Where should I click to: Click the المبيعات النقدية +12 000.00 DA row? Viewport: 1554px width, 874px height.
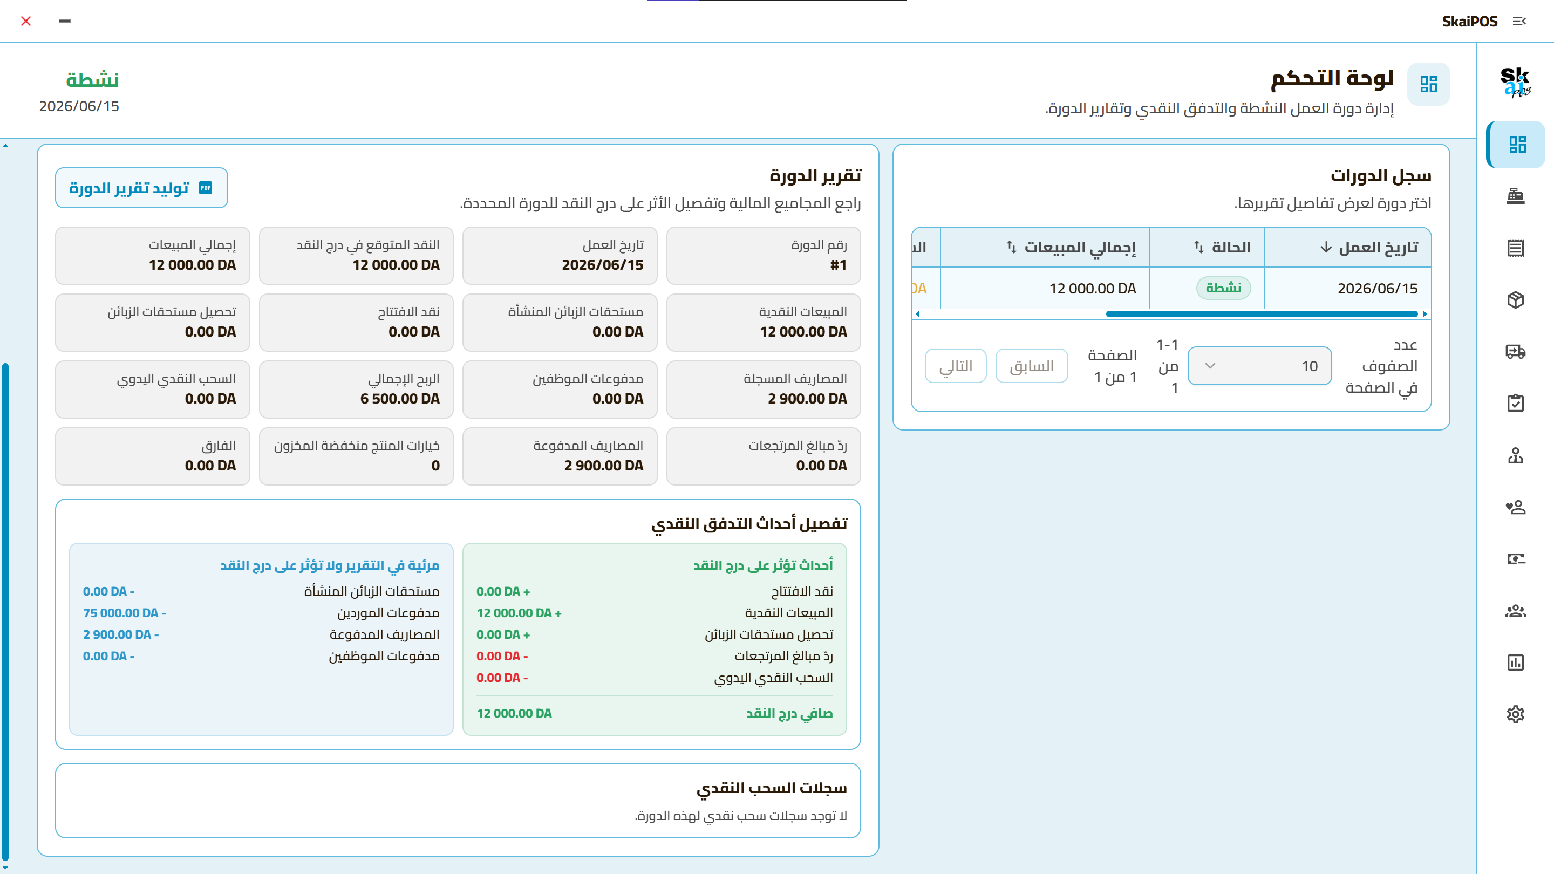pos(655,613)
